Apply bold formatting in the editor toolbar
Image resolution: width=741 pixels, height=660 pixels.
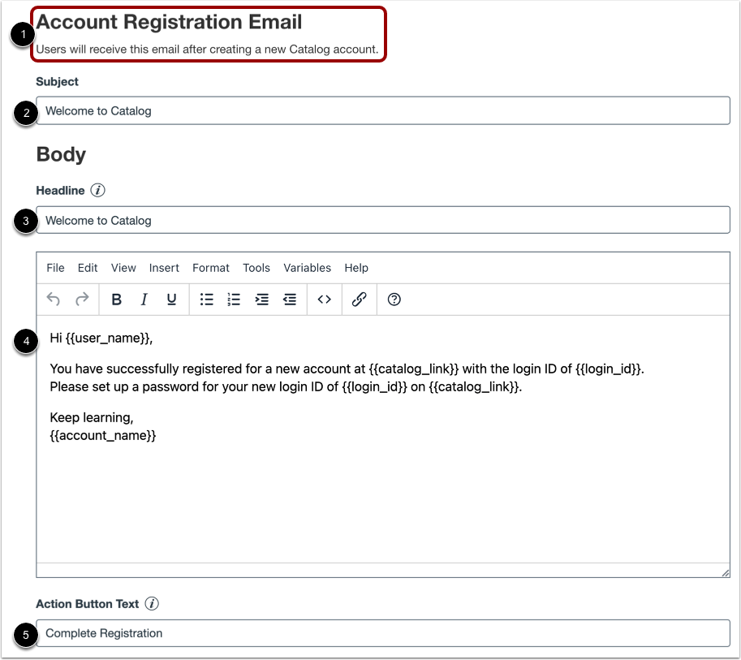(x=116, y=300)
